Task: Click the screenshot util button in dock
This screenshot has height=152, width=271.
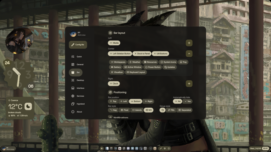Action: [169, 148]
